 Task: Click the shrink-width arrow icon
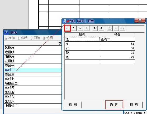click(101, 28)
